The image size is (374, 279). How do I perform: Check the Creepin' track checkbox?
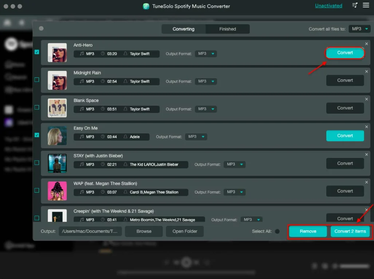click(37, 218)
